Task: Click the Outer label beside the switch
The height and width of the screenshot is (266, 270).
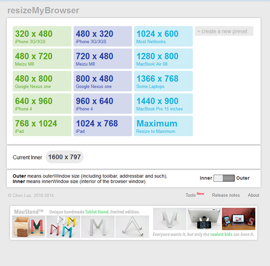Action: 243,178
